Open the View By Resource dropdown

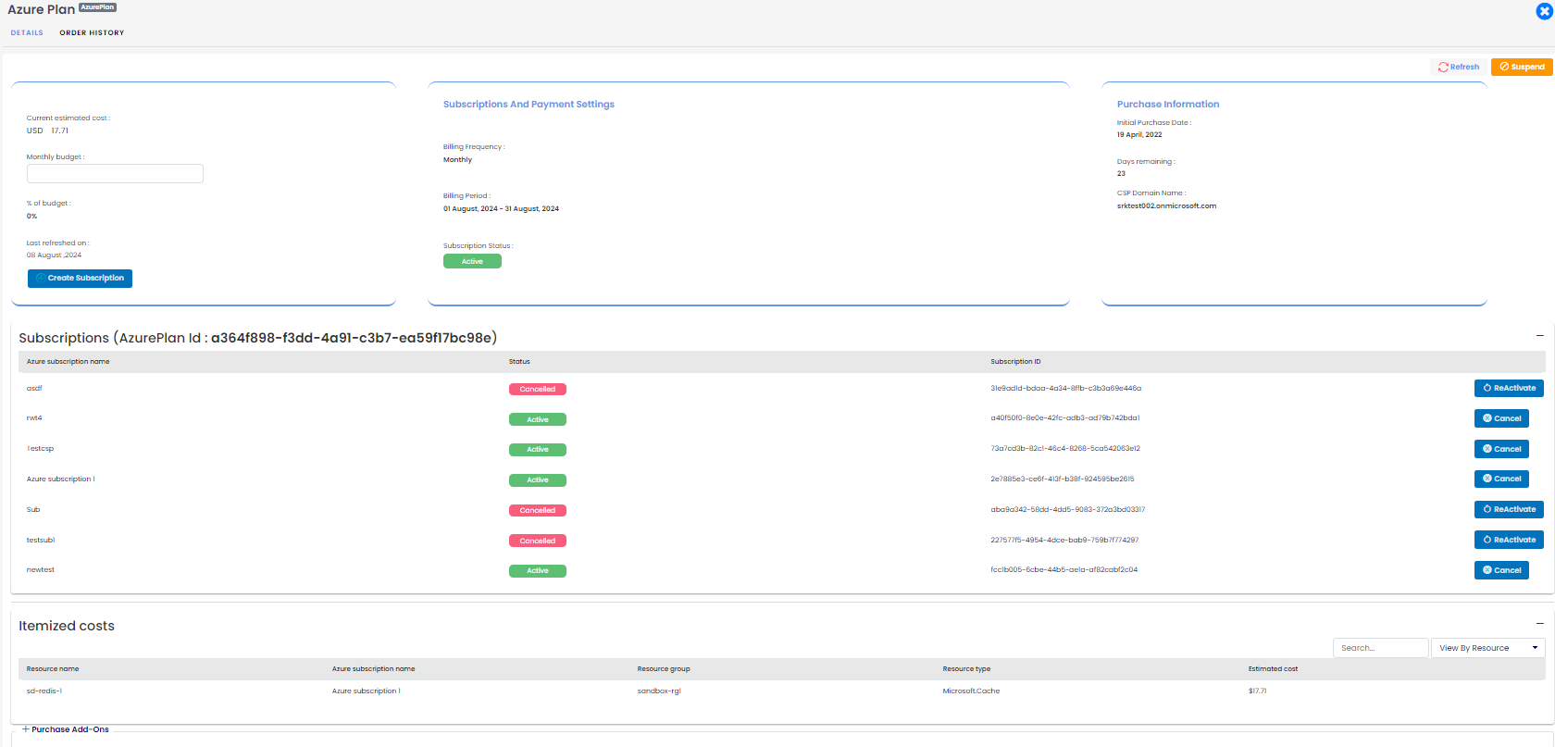1487,648
